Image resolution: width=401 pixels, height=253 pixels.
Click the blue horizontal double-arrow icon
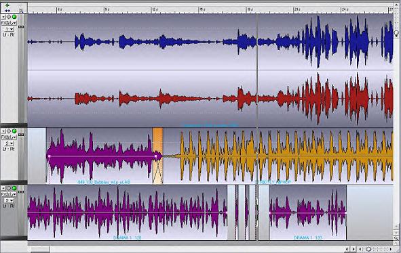point(7,11)
